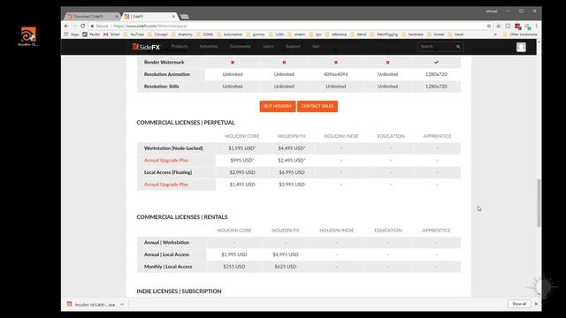Click the green extension icon in the toolbar
Viewport: 566px width, 318px height.
point(528,26)
